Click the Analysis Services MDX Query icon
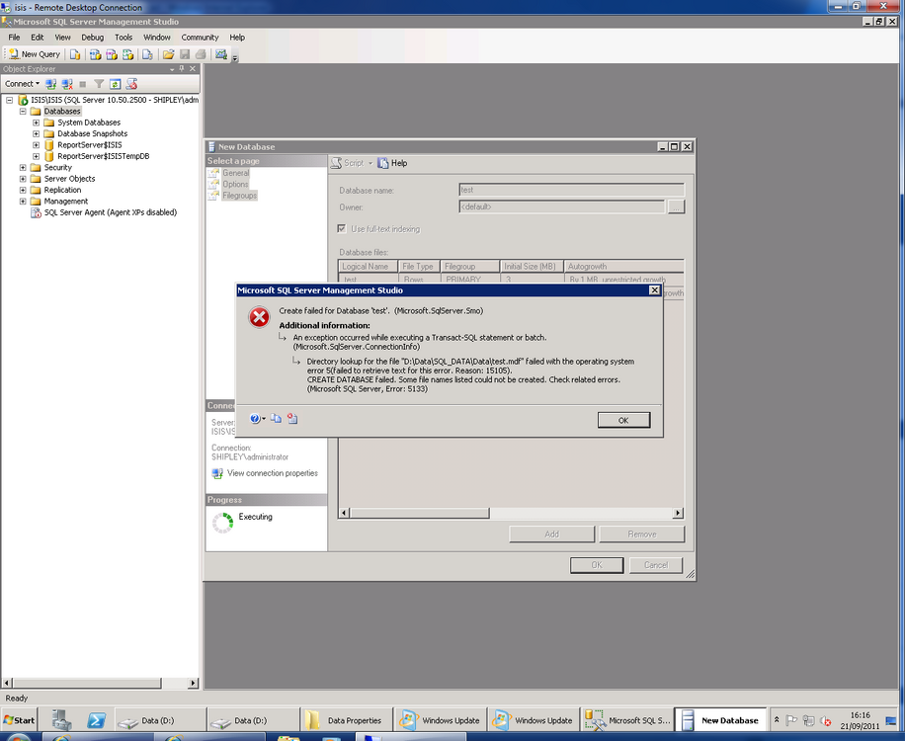Screen dimensions: 905x741 coord(96,54)
